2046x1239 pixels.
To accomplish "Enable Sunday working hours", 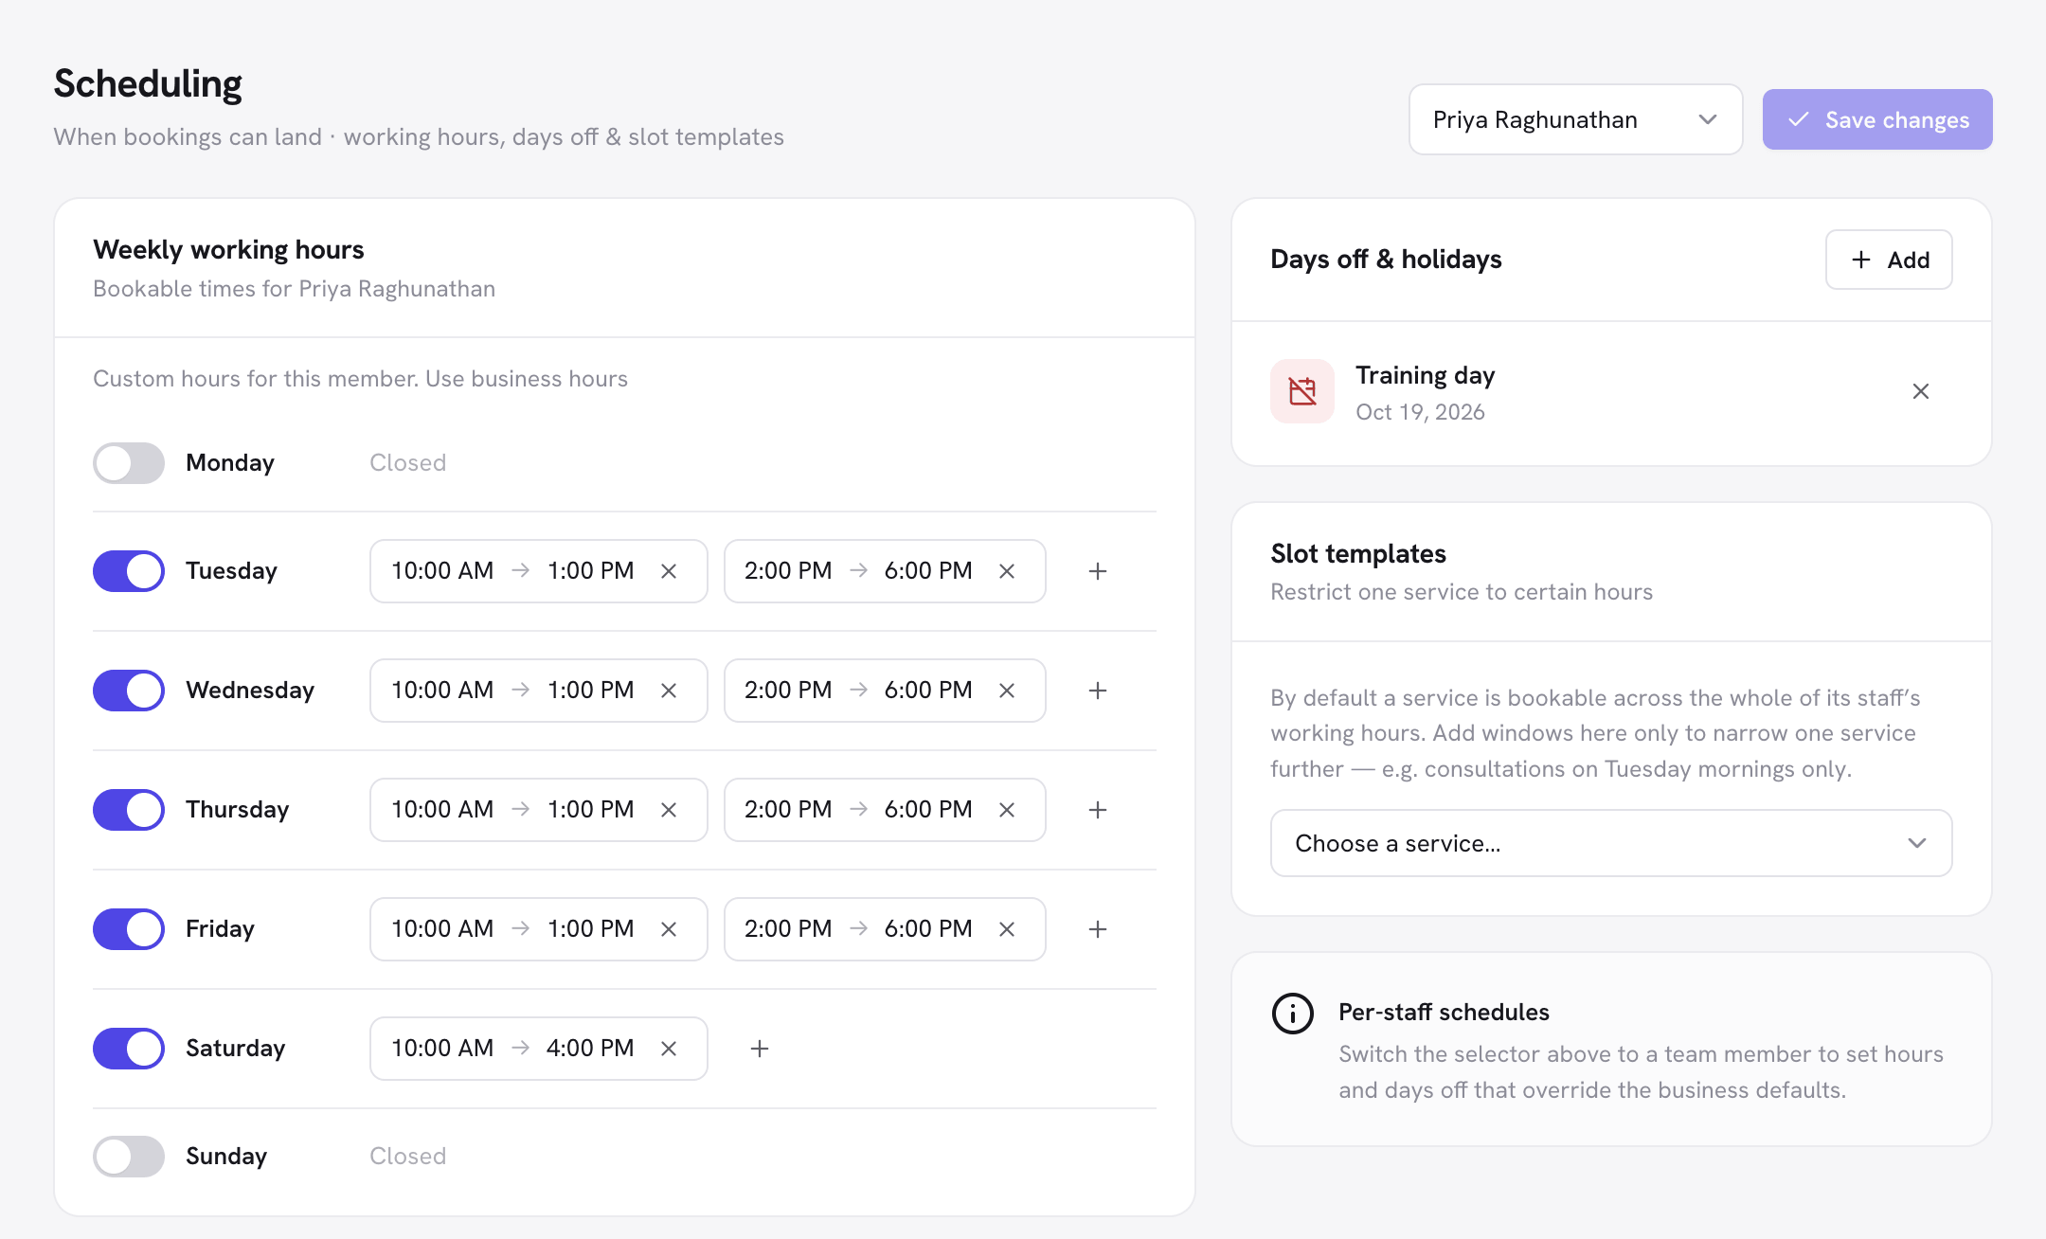I will [x=129, y=1157].
